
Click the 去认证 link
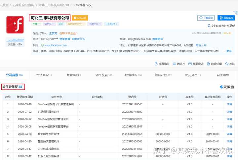(227, 33)
